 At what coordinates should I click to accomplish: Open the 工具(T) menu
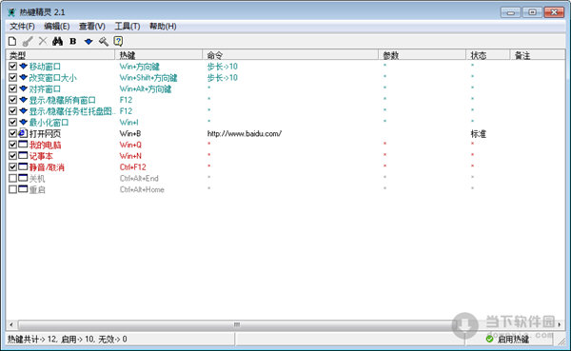[128, 27]
